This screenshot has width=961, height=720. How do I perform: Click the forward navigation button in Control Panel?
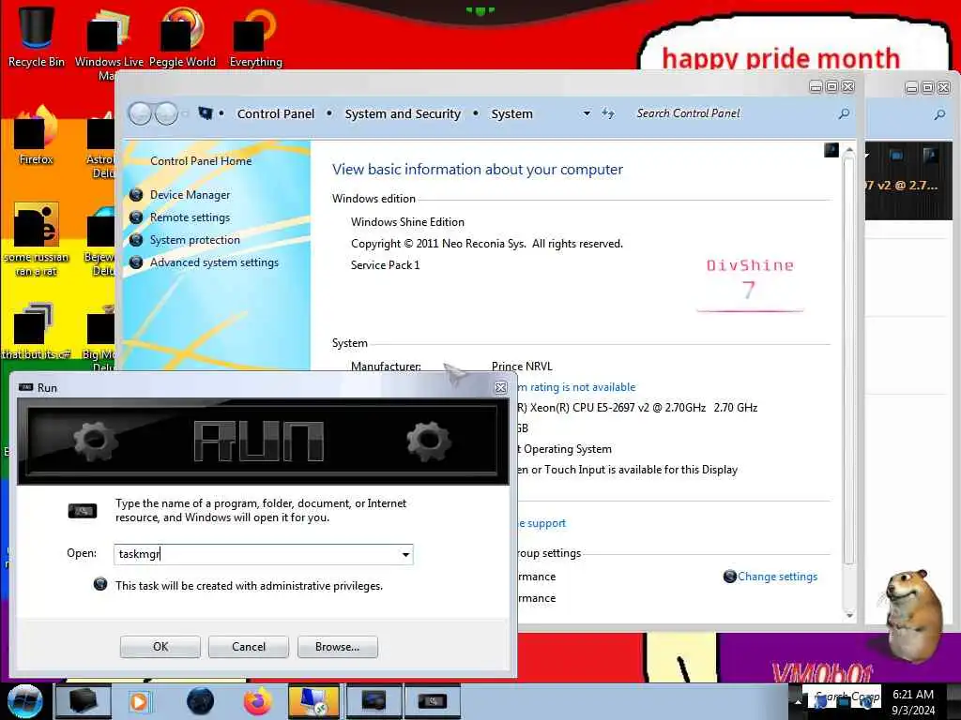click(x=166, y=113)
